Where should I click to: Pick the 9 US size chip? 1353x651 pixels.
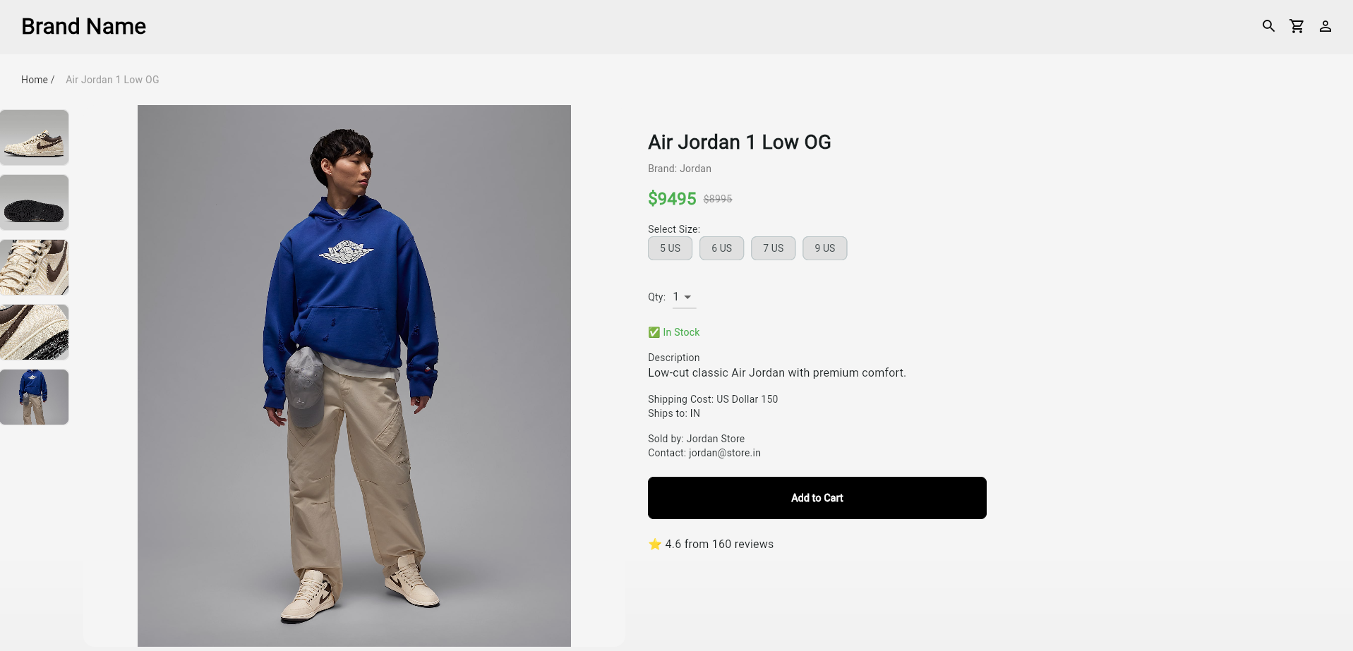[x=824, y=248]
